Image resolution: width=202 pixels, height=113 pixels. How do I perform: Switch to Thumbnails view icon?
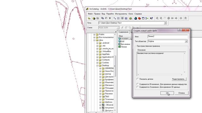[x=126, y=18]
